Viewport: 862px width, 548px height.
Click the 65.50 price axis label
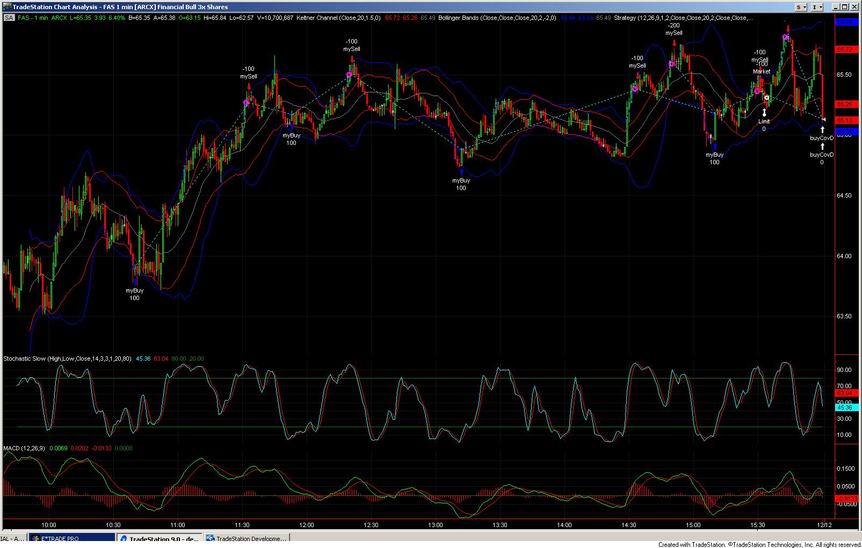845,75
